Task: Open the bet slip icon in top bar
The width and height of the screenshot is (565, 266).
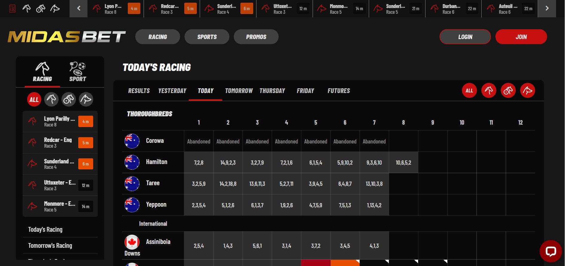Action: tap(12, 9)
